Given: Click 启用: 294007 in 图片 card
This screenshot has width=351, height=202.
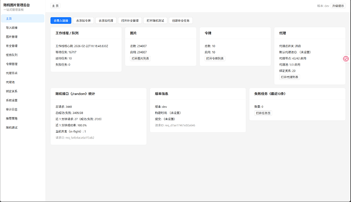Looking at the screenshot, I should 138,52.
